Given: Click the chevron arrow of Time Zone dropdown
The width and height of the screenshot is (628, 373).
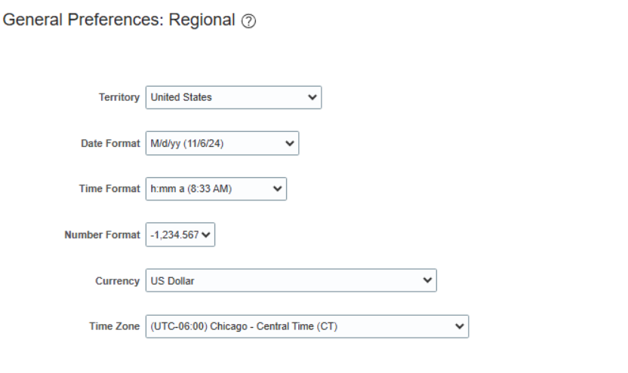Looking at the screenshot, I should tap(460, 326).
